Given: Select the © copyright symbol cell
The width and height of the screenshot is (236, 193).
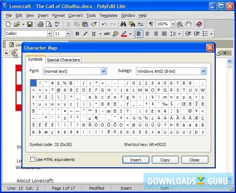Looking at the screenshot, I should pos(190,111).
